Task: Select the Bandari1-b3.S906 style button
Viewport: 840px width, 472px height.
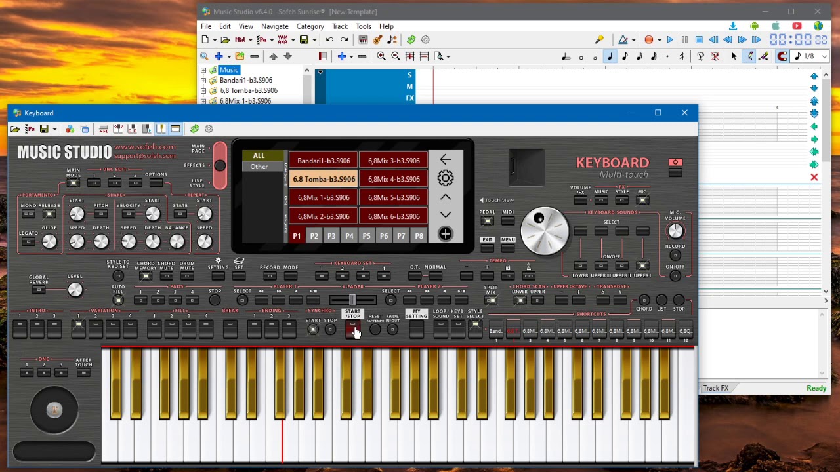Action: 324,161
